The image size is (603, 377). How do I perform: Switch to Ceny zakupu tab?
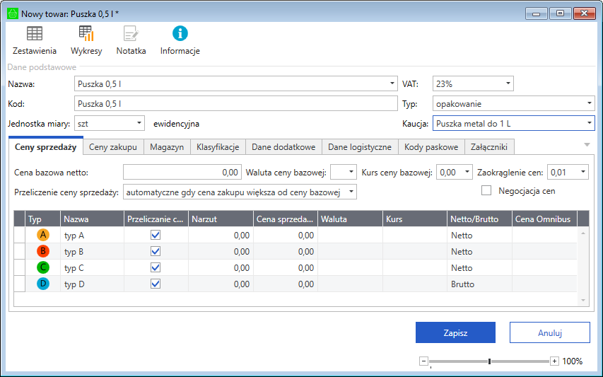(x=113, y=147)
